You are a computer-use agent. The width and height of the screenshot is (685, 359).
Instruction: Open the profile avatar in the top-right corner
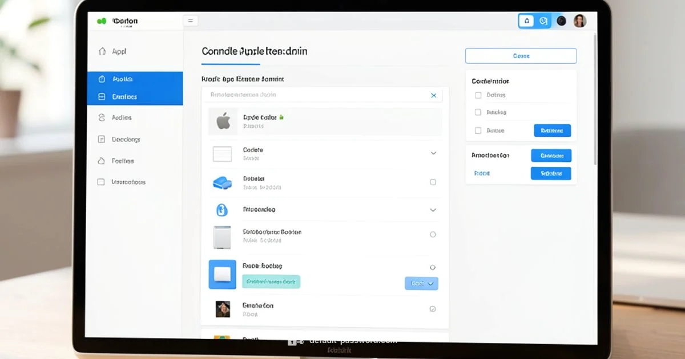point(580,21)
